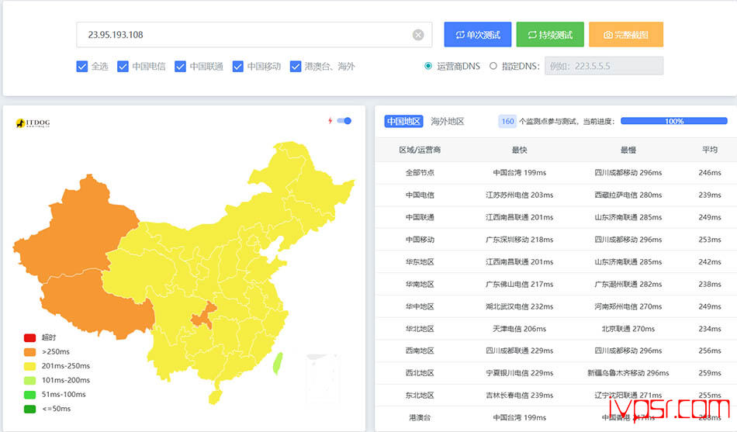Viewport: 737px width, 432px height.
Task: Start 持续测试 continuous test
Action: point(550,35)
